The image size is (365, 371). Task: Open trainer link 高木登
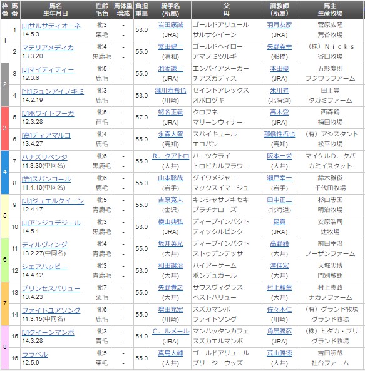point(279,113)
